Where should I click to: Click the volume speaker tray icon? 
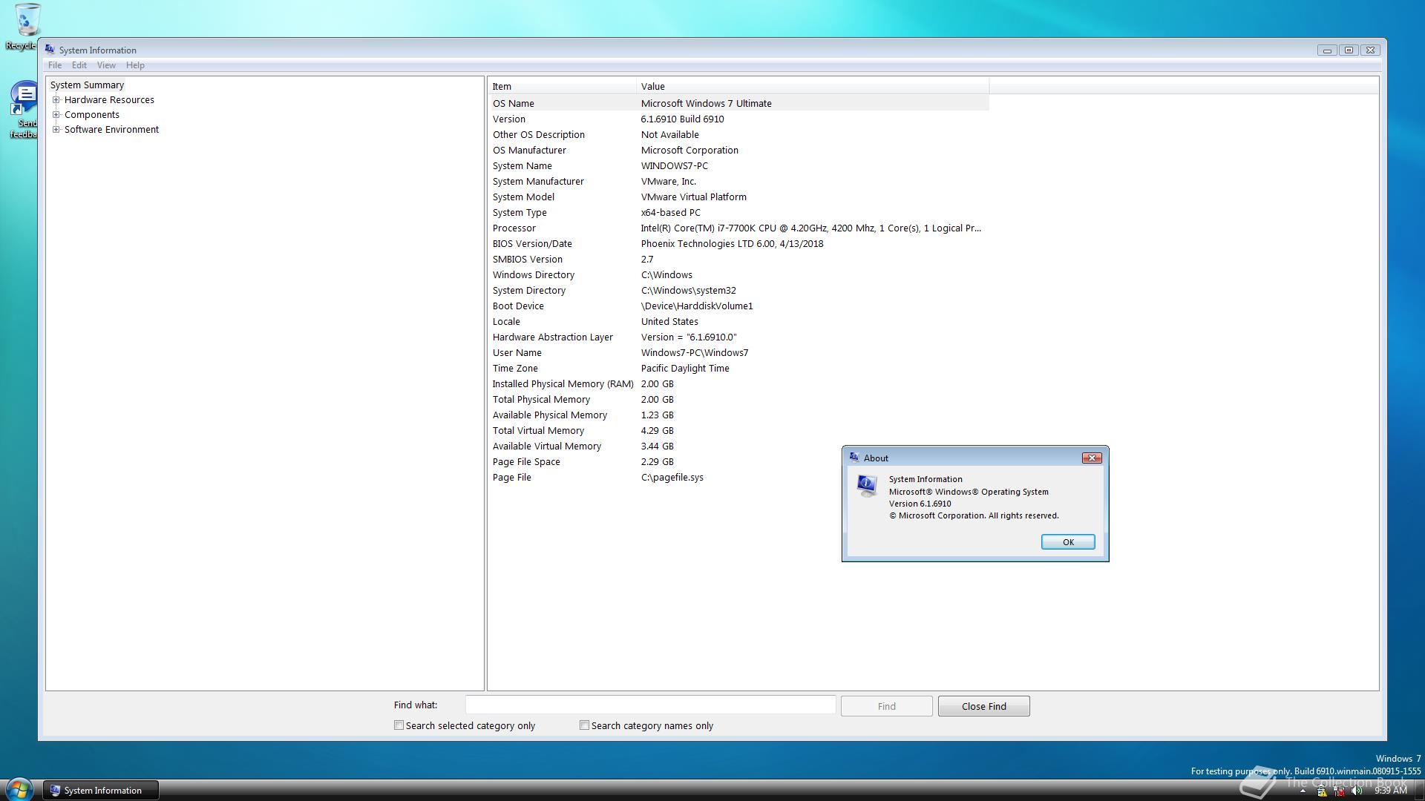[1356, 791]
